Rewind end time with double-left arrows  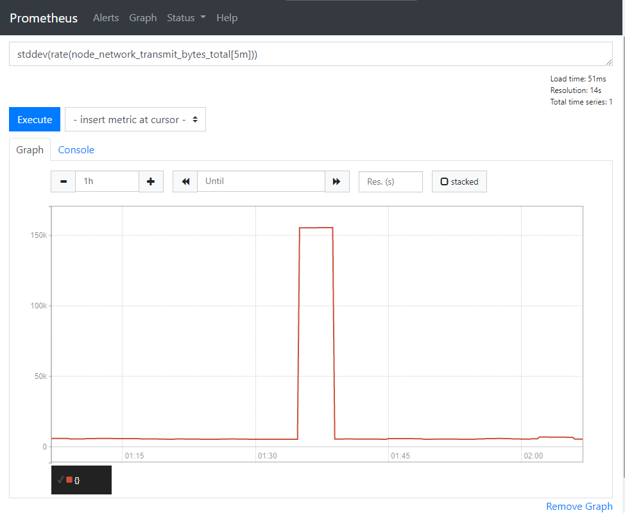(x=185, y=181)
